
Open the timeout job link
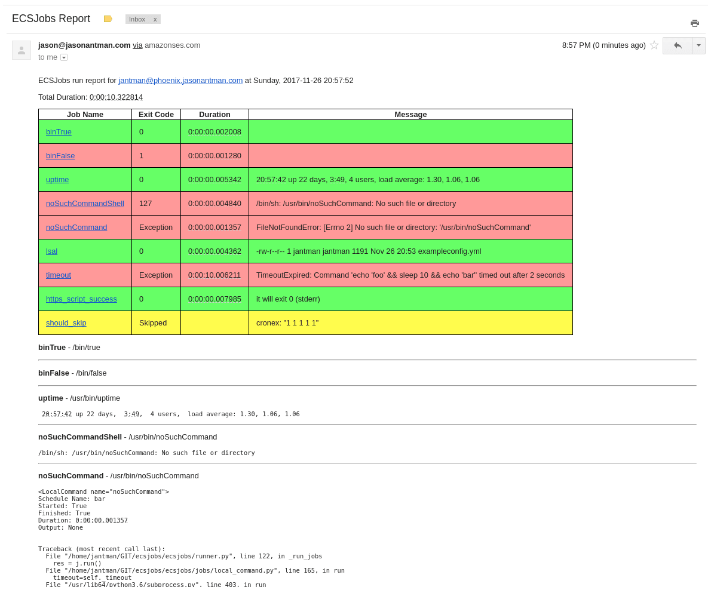click(58, 275)
